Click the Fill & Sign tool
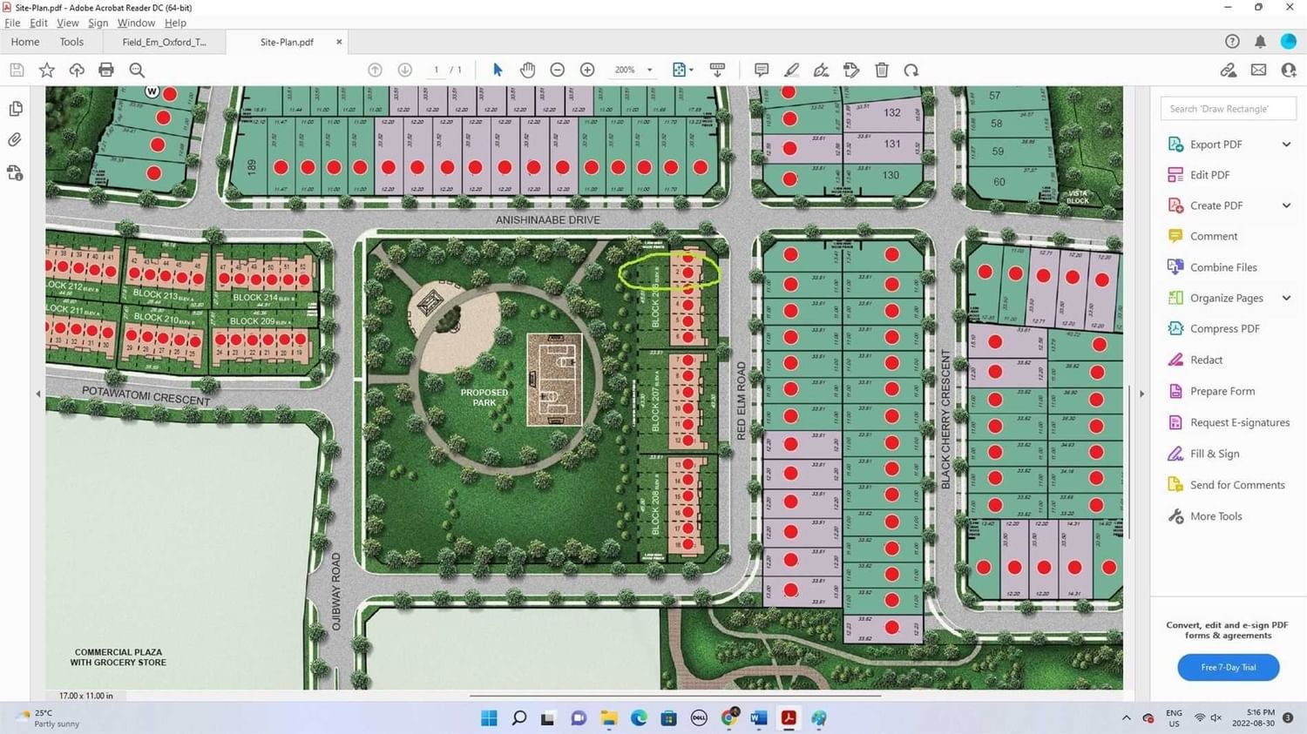Viewport: 1307px width, 734px height. click(1215, 454)
